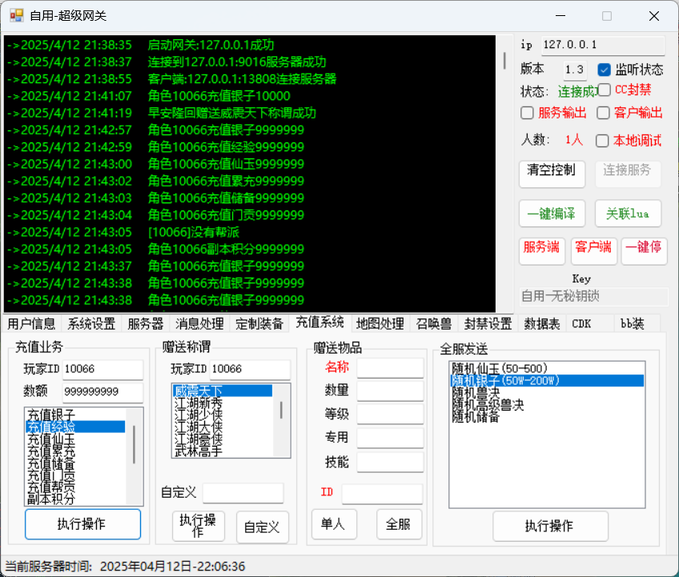Image resolution: width=679 pixels, height=577 pixels.
Task: Enable the 服务输出 checkbox
Action: 527,113
